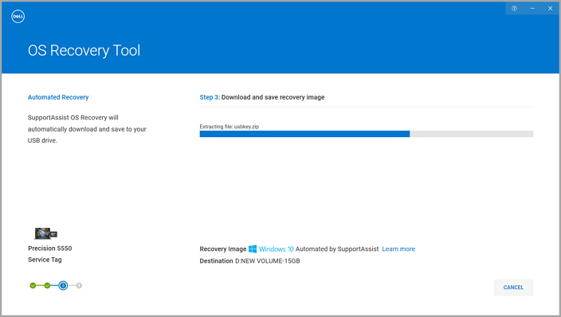The image size is (561, 317).
Task: Minimize the OS Recovery Tool window
Action: [532, 8]
